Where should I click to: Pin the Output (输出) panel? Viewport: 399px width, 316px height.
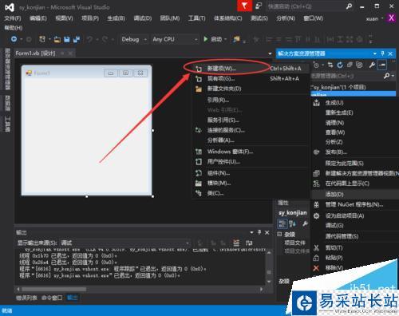pos(259,232)
